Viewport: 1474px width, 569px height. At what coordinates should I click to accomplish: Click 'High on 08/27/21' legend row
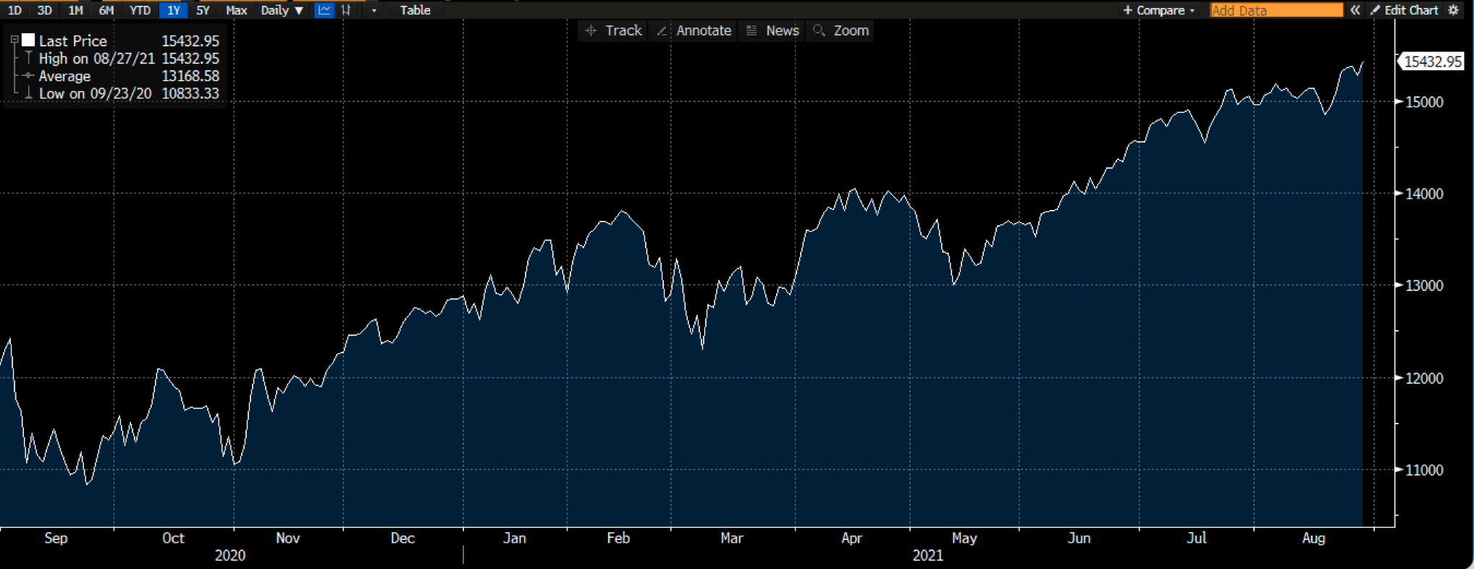96,59
